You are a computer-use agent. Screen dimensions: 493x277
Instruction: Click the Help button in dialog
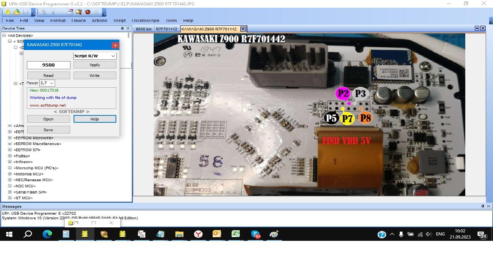pyautogui.click(x=95, y=119)
